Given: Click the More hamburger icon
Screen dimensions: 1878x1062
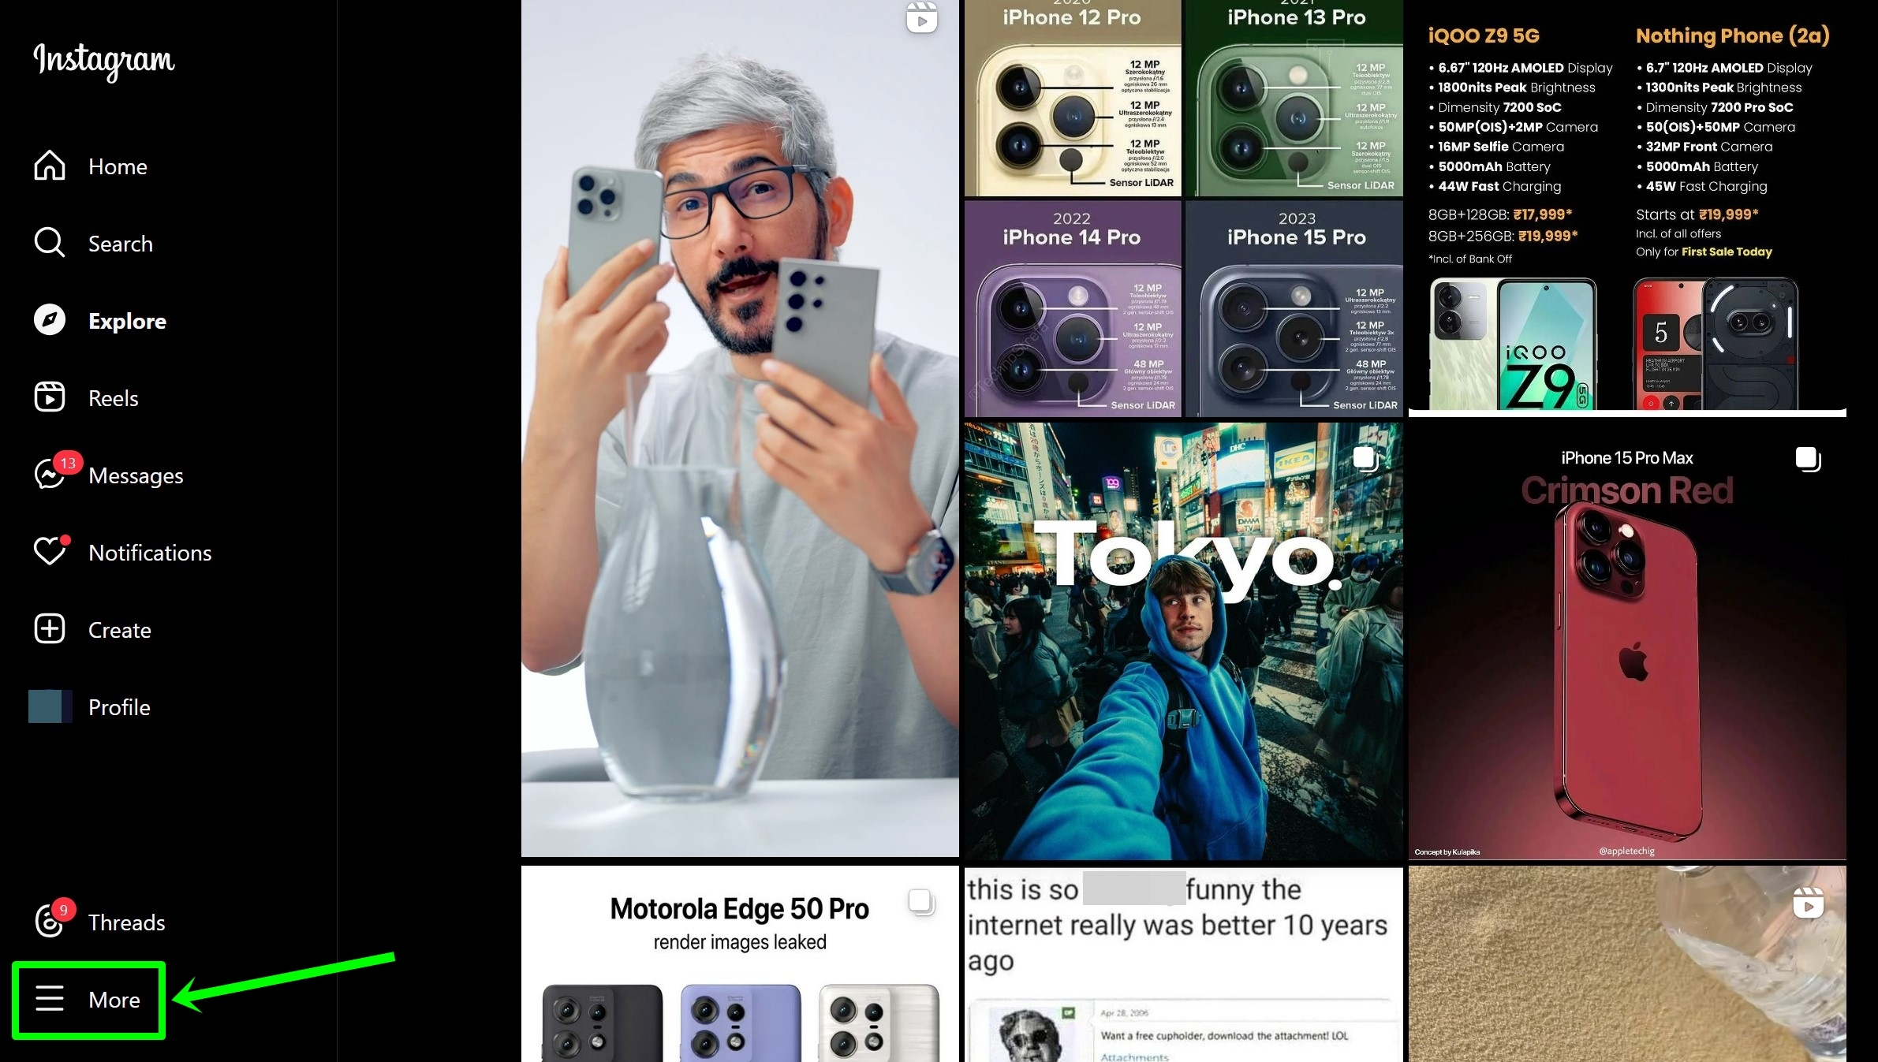Looking at the screenshot, I should 50,999.
